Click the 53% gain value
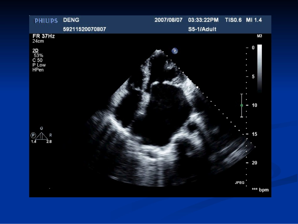This screenshot has width=298, height=224. click(38, 56)
